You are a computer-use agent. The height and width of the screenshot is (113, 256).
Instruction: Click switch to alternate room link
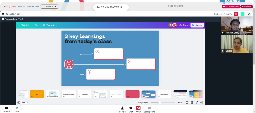pos(29,7)
